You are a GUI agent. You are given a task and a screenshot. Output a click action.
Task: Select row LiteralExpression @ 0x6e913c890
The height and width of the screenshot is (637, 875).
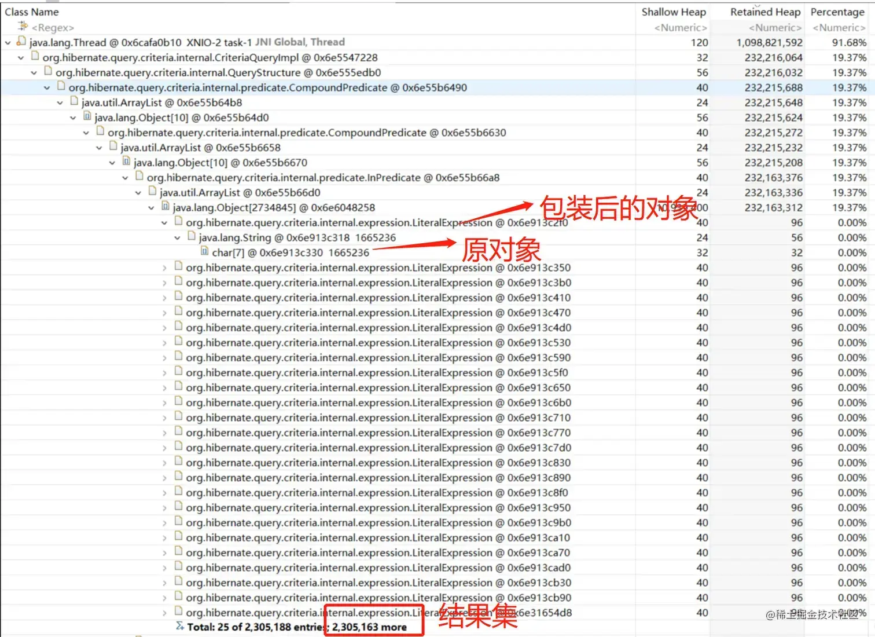point(378,478)
